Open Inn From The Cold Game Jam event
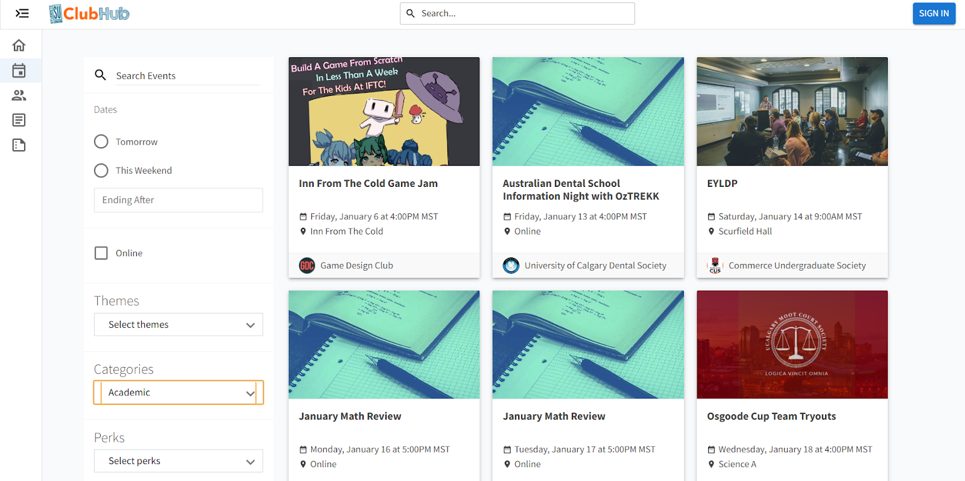This screenshot has height=481, width=965. pos(368,183)
